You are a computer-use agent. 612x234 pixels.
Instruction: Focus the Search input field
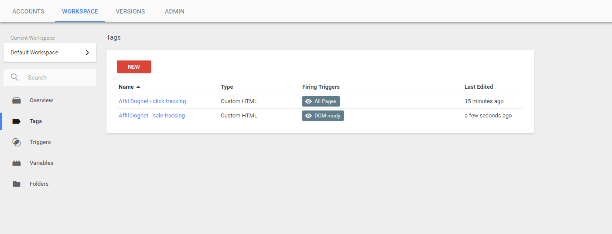click(57, 77)
